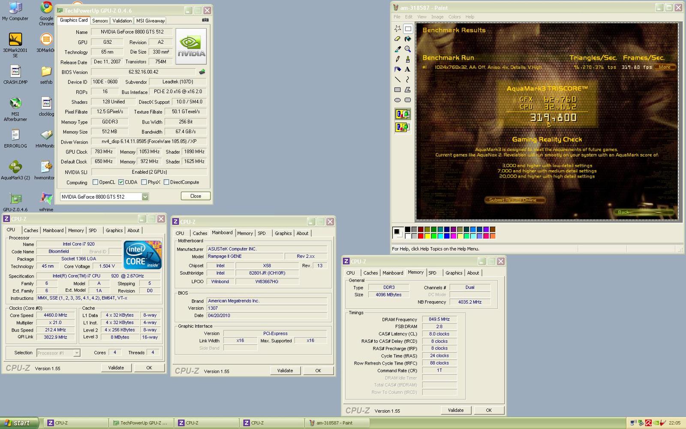Choose the Brush tool in Paint
The image size is (686, 429).
(x=408, y=59)
